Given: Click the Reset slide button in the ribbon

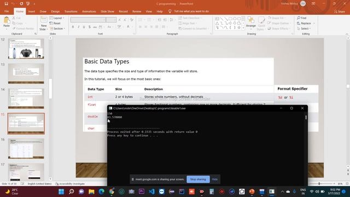Looking at the screenshot, I should pos(55,23).
